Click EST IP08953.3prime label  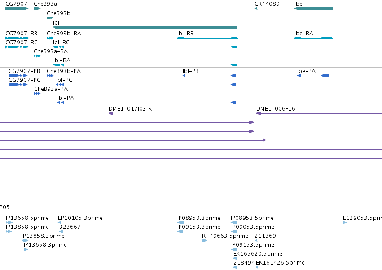pyautogui.click(x=199, y=218)
